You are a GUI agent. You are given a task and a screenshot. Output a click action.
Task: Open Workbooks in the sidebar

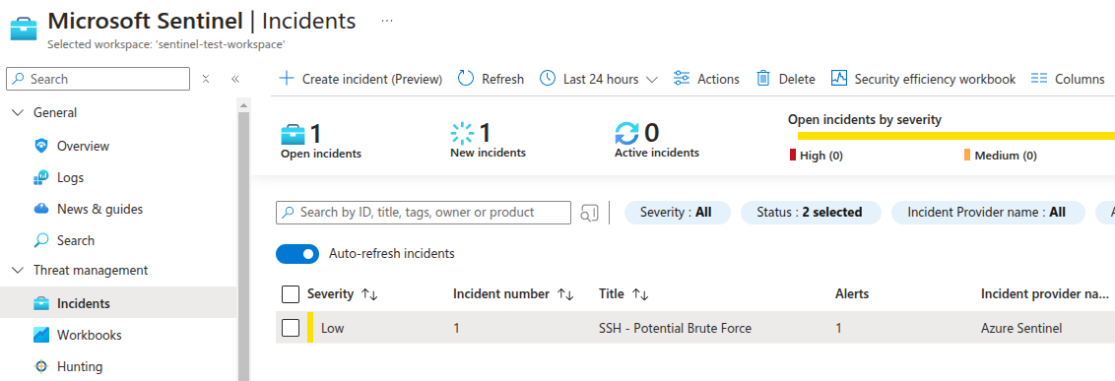coord(89,335)
